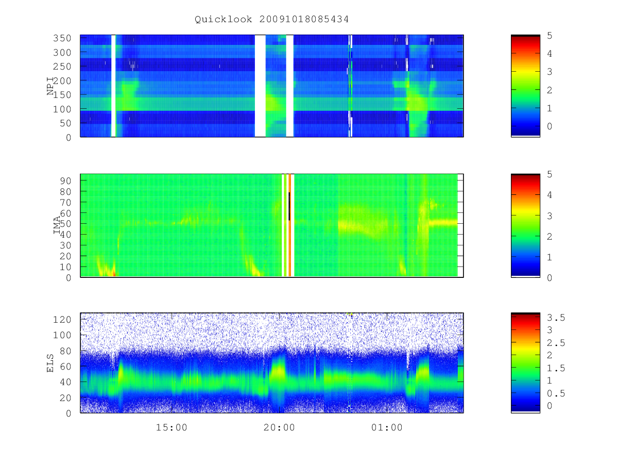618x464 pixels.
Task: Click the 4 value on IMA colorbar
Action: pos(550,195)
